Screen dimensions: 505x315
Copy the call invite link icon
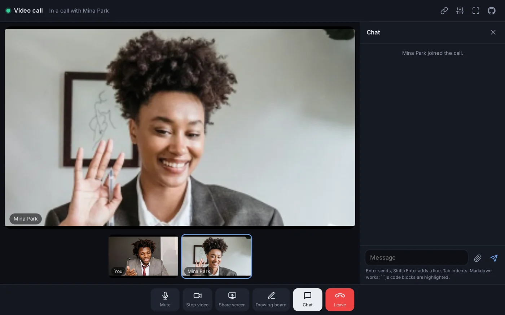(444, 11)
